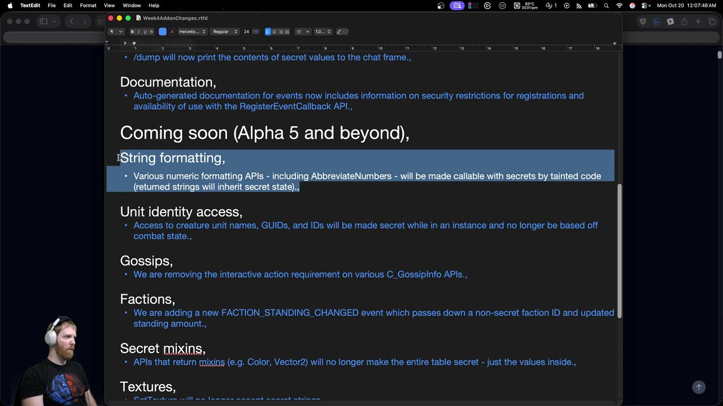Open the Format menu
Screen dimensions: 723x406
[88, 5]
